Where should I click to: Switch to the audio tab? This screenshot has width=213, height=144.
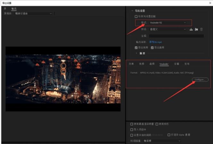click(x=152, y=64)
